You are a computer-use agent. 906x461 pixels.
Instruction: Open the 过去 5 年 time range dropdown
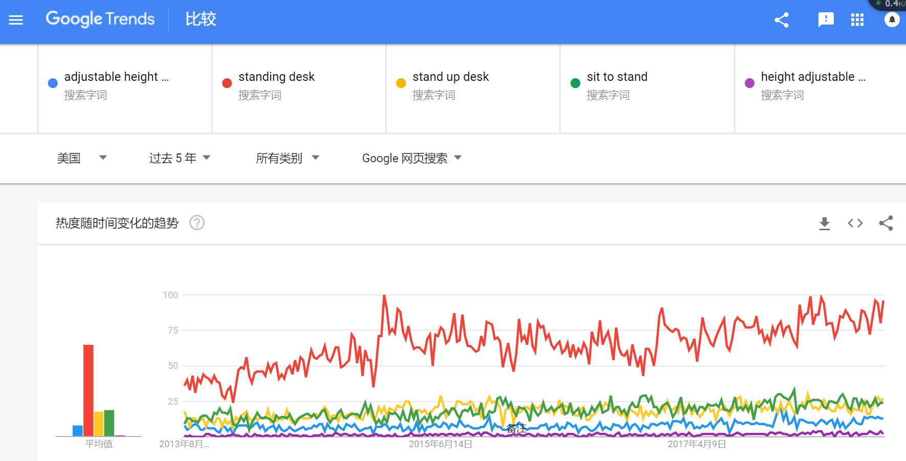point(180,158)
